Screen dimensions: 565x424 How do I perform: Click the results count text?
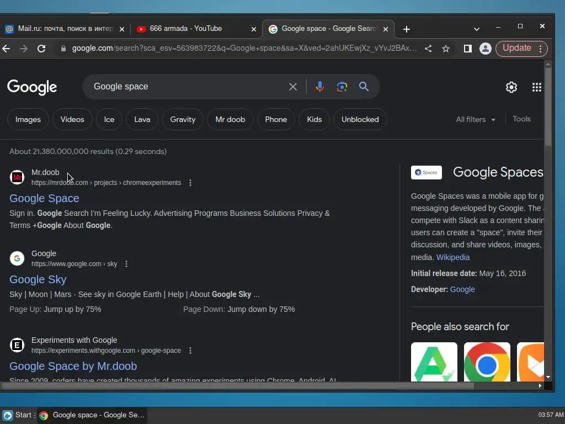click(88, 151)
